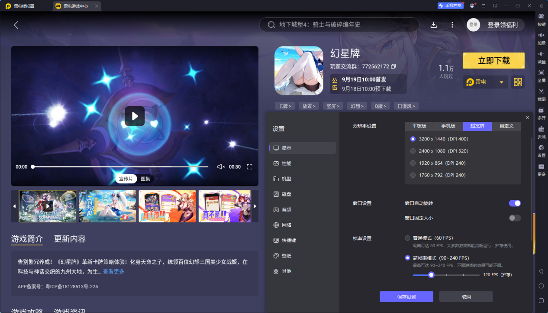Expand the 卡牌 tag
548x313 pixels.
tap(284, 106)
